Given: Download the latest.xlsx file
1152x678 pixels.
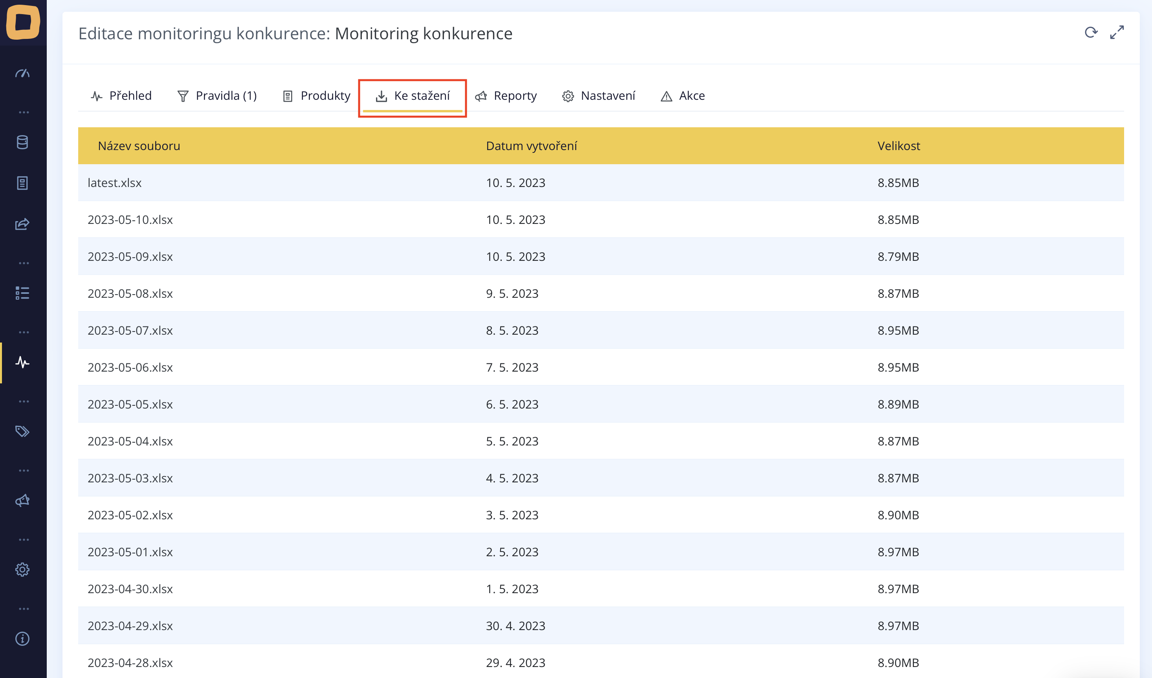Looking at the screenshot, I should [x=115, y=183].
